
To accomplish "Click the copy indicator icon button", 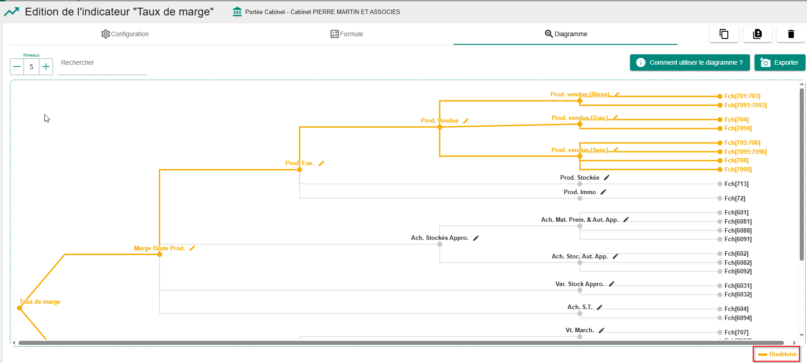I will coord(724,34).
